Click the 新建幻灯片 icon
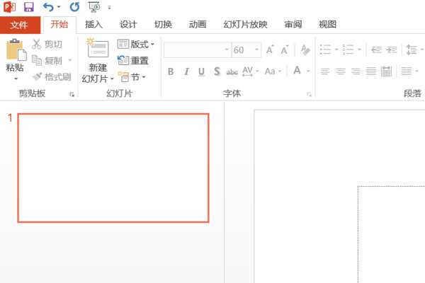The image size is (425, 283). coord(98,48)
